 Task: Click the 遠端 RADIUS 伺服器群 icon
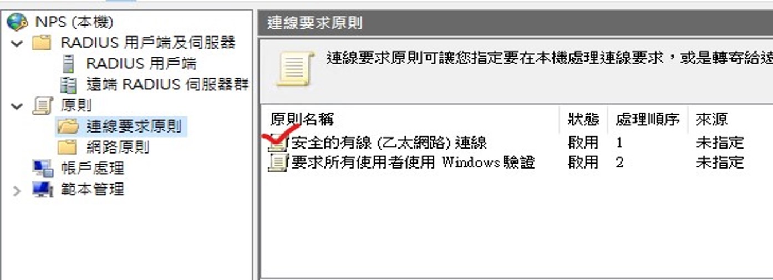[x=69, y=85]
